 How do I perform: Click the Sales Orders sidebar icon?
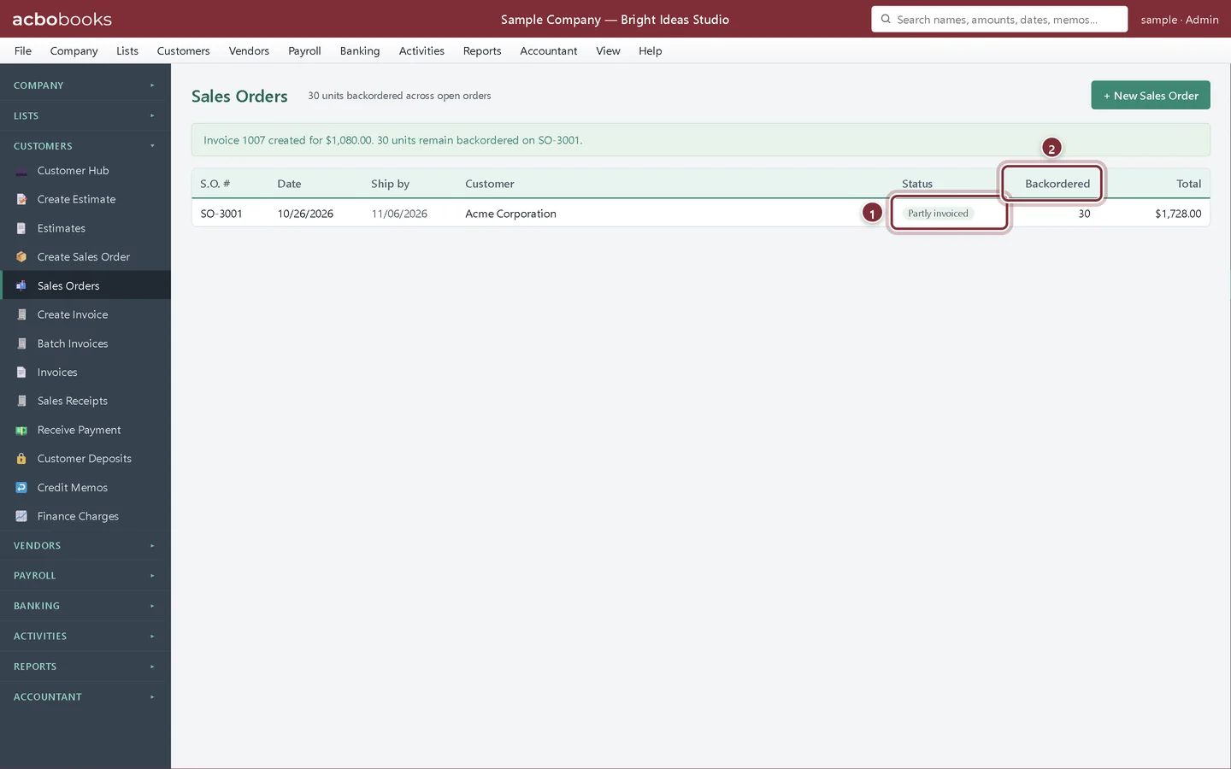21,285
